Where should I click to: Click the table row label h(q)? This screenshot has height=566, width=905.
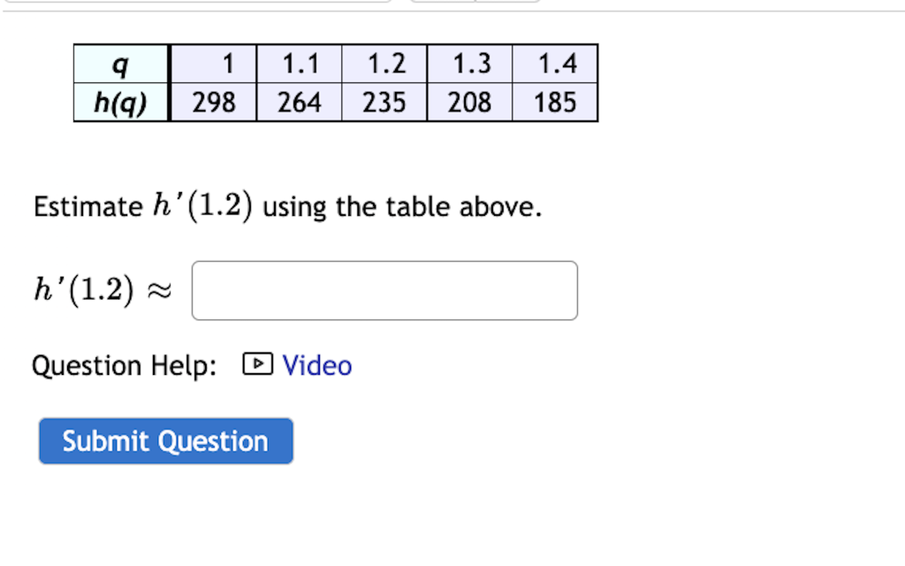pyautogui.click(x=119, y=101)
